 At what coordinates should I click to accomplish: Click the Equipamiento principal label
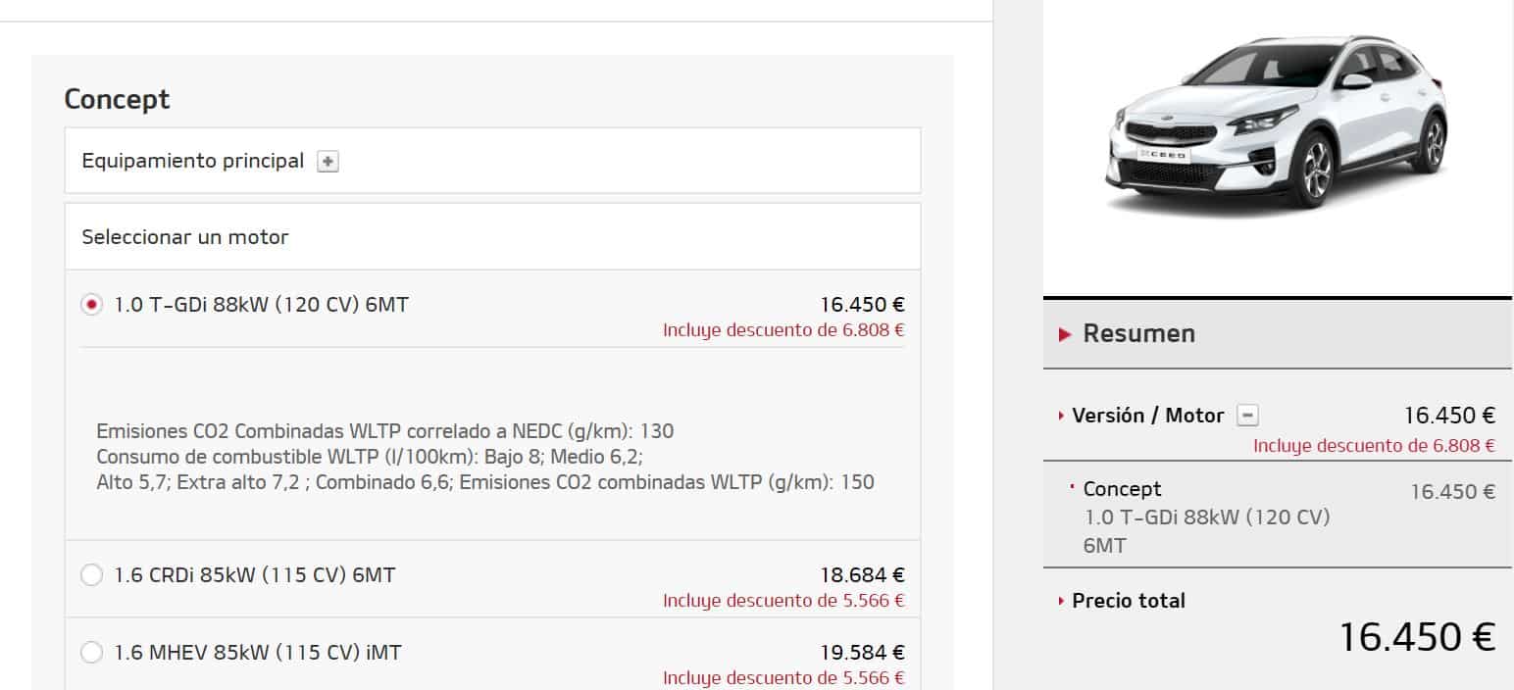(193, 161)
